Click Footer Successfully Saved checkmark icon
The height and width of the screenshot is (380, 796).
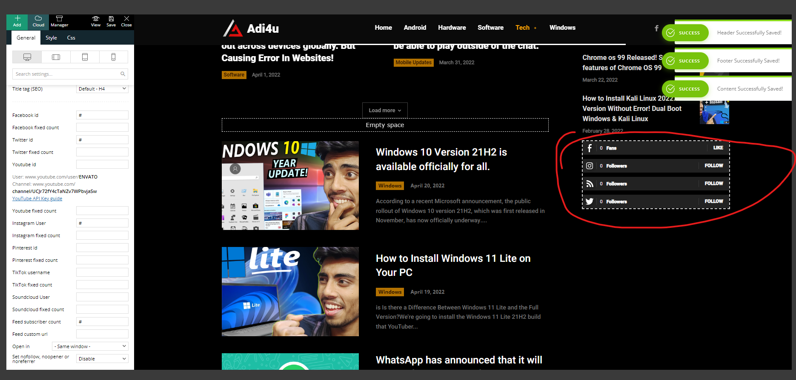[670, 61]
